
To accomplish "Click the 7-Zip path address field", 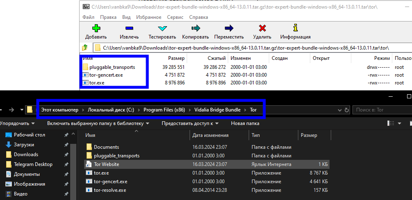I will [252, 48].
